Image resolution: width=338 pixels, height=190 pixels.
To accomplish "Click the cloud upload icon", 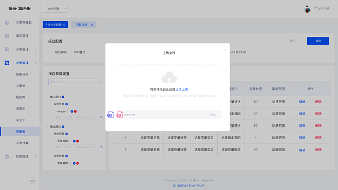I will pos(169,78).
